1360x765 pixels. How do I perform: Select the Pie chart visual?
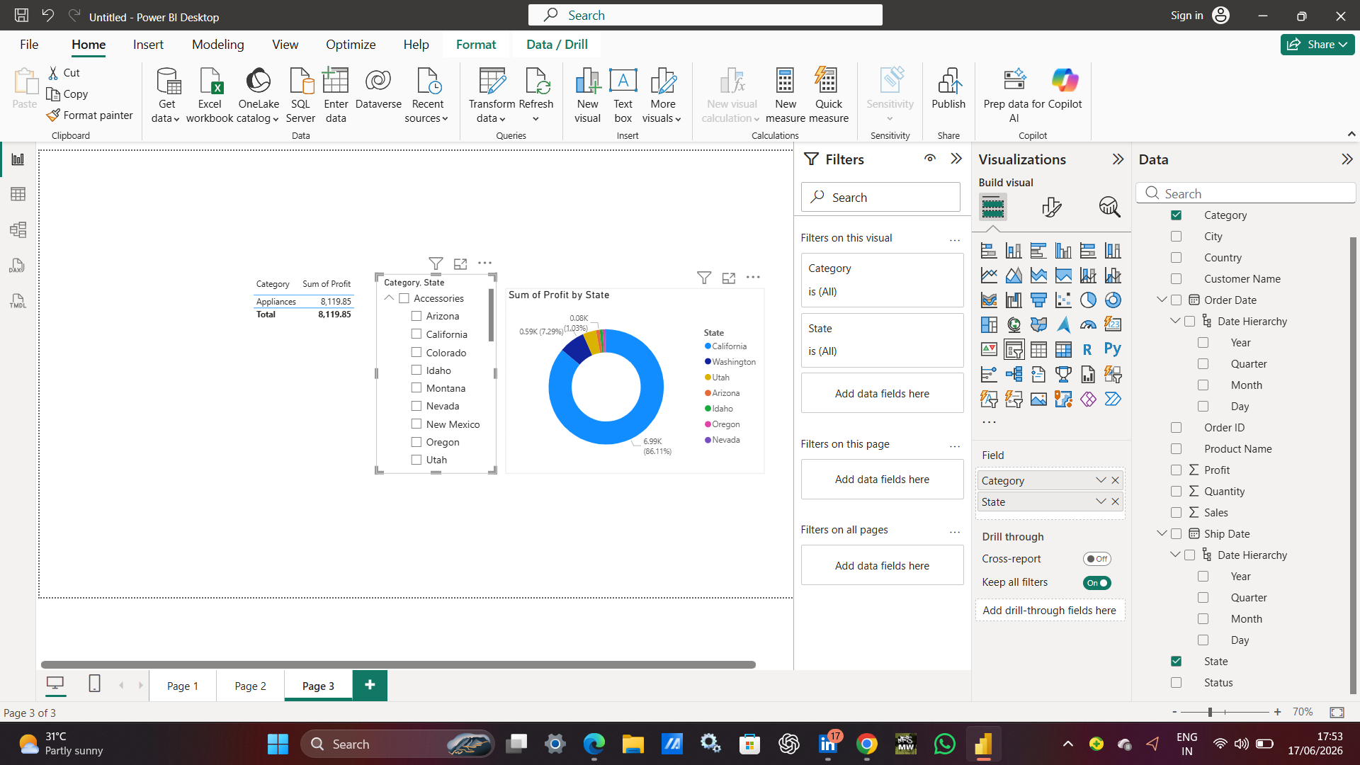(x=1088, y=300)
